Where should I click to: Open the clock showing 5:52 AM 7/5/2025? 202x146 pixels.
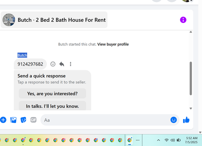click(x=191, y=140)
